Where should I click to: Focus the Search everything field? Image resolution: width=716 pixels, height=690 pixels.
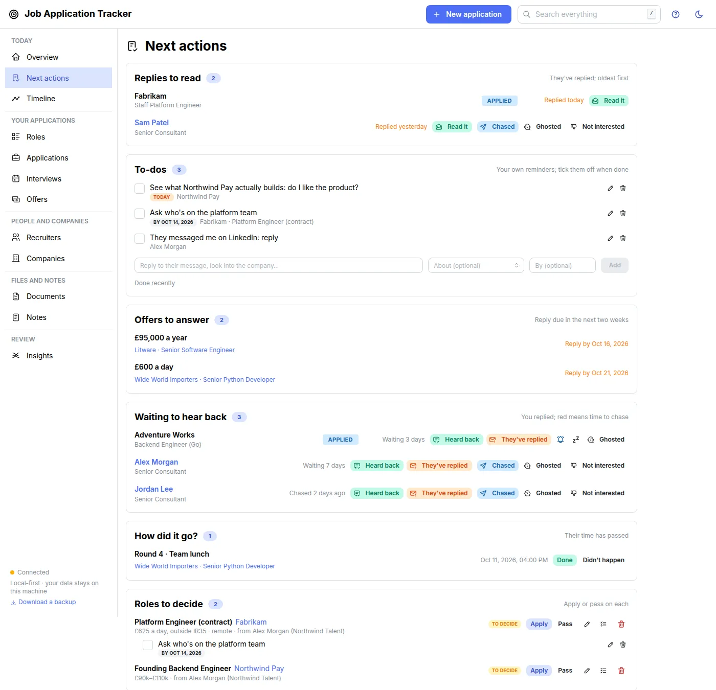coord(589,14)
